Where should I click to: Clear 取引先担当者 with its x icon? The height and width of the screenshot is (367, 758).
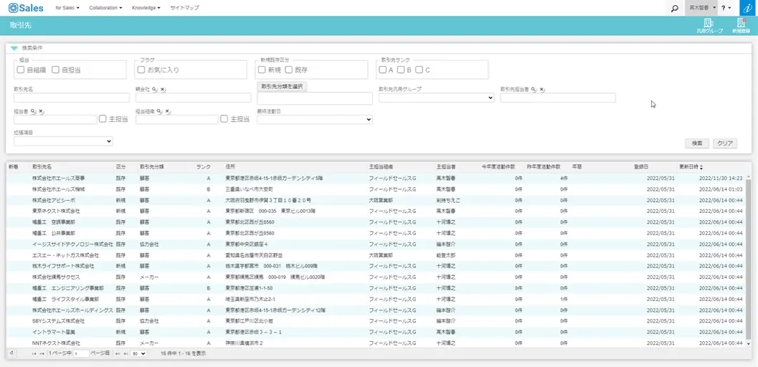542,90
